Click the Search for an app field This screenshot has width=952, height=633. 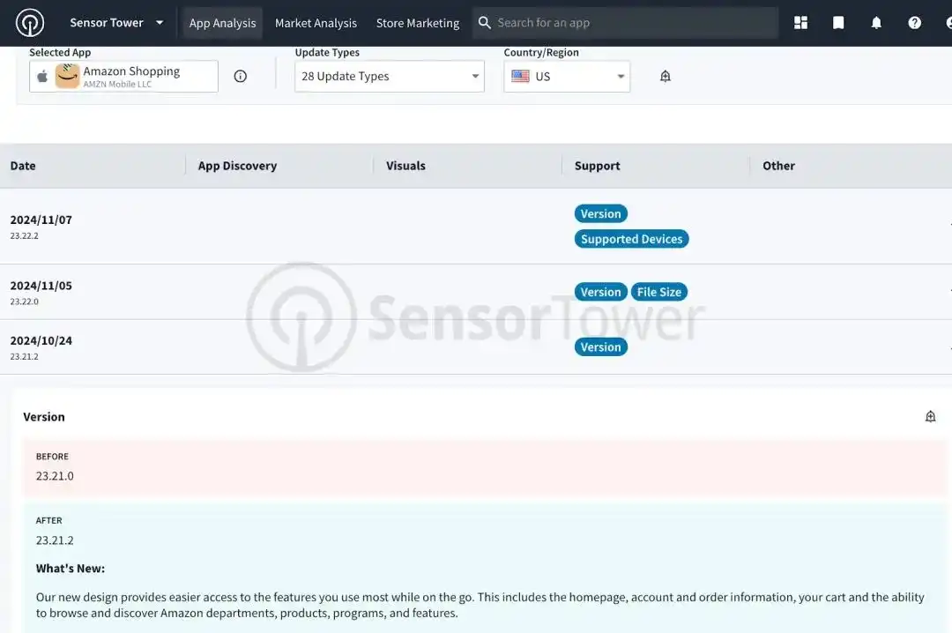click(x=625, y=23)
